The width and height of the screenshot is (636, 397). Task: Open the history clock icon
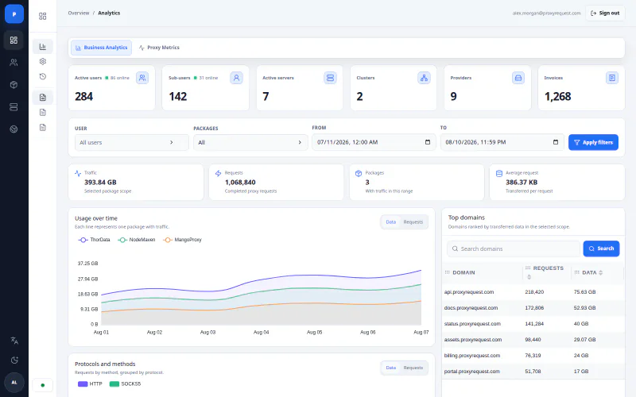pos(43,76)
